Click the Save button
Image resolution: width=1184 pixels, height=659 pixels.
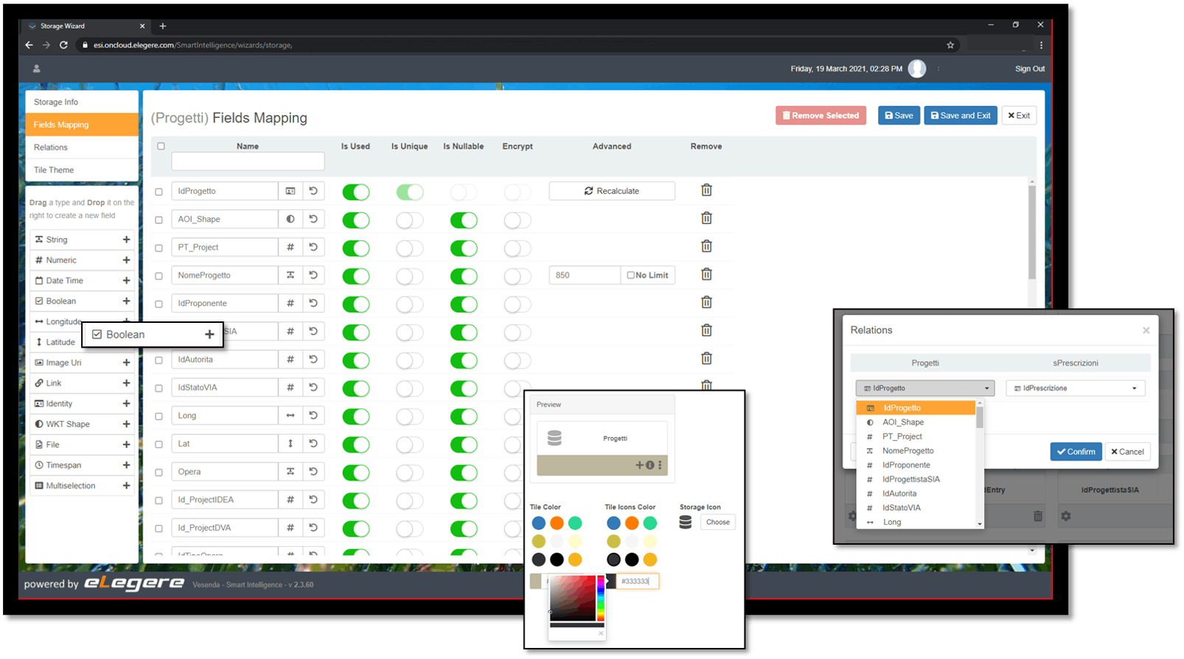899,116
